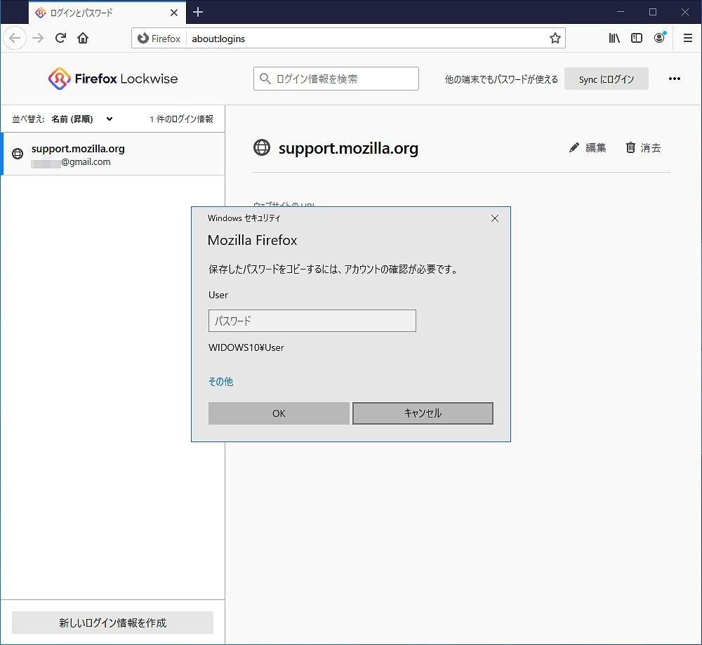This screenshot has width=702, height=645.
Task: Focus the ログイン情報を検索 search field
Action: [336, 79]
